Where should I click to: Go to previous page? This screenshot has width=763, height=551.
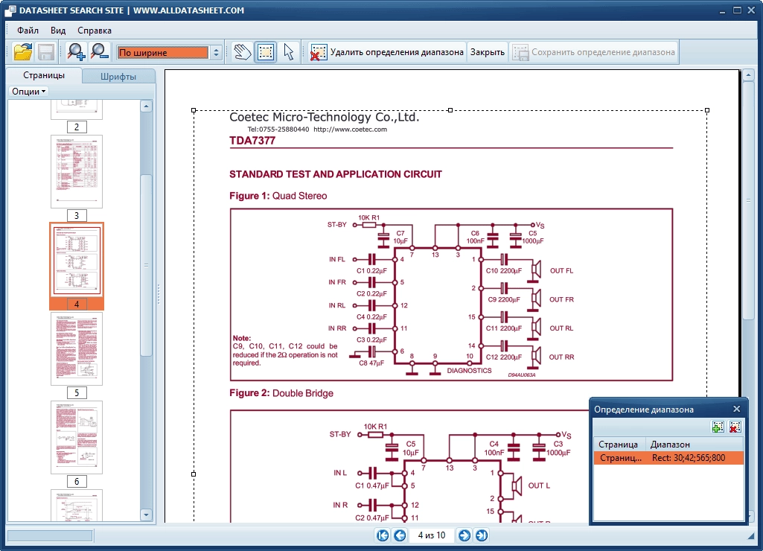tap(400, 535)
